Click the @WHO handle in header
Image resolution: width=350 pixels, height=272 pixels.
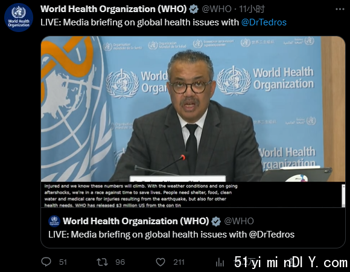[217, 9]
